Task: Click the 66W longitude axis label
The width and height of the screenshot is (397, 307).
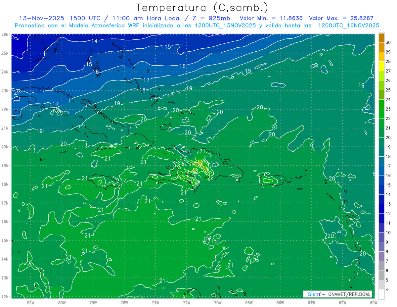Action: (x=280, y=302)
